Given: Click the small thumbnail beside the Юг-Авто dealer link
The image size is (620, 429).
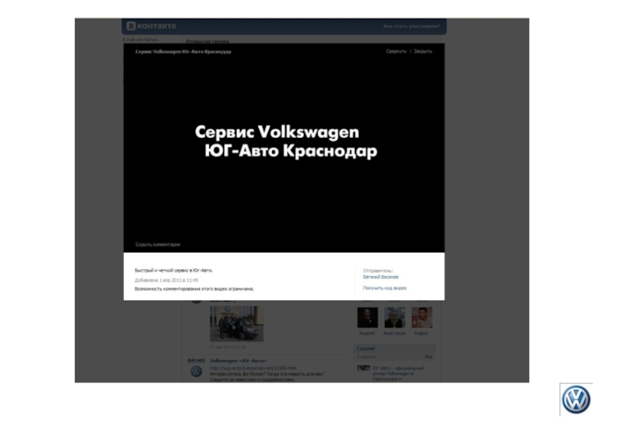Looking at the screenshot, I should (x=363, y=368).
